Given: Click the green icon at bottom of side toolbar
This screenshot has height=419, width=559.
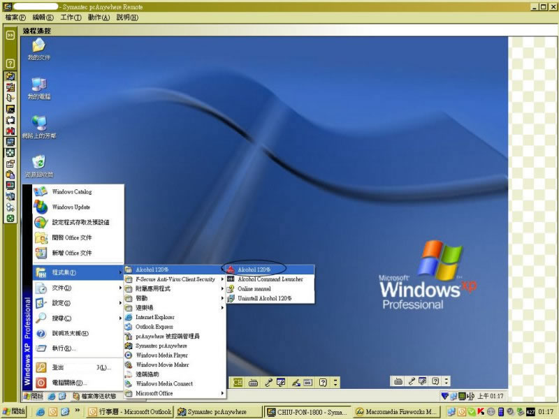Looking at the screenshot, I should click(10, 218).
